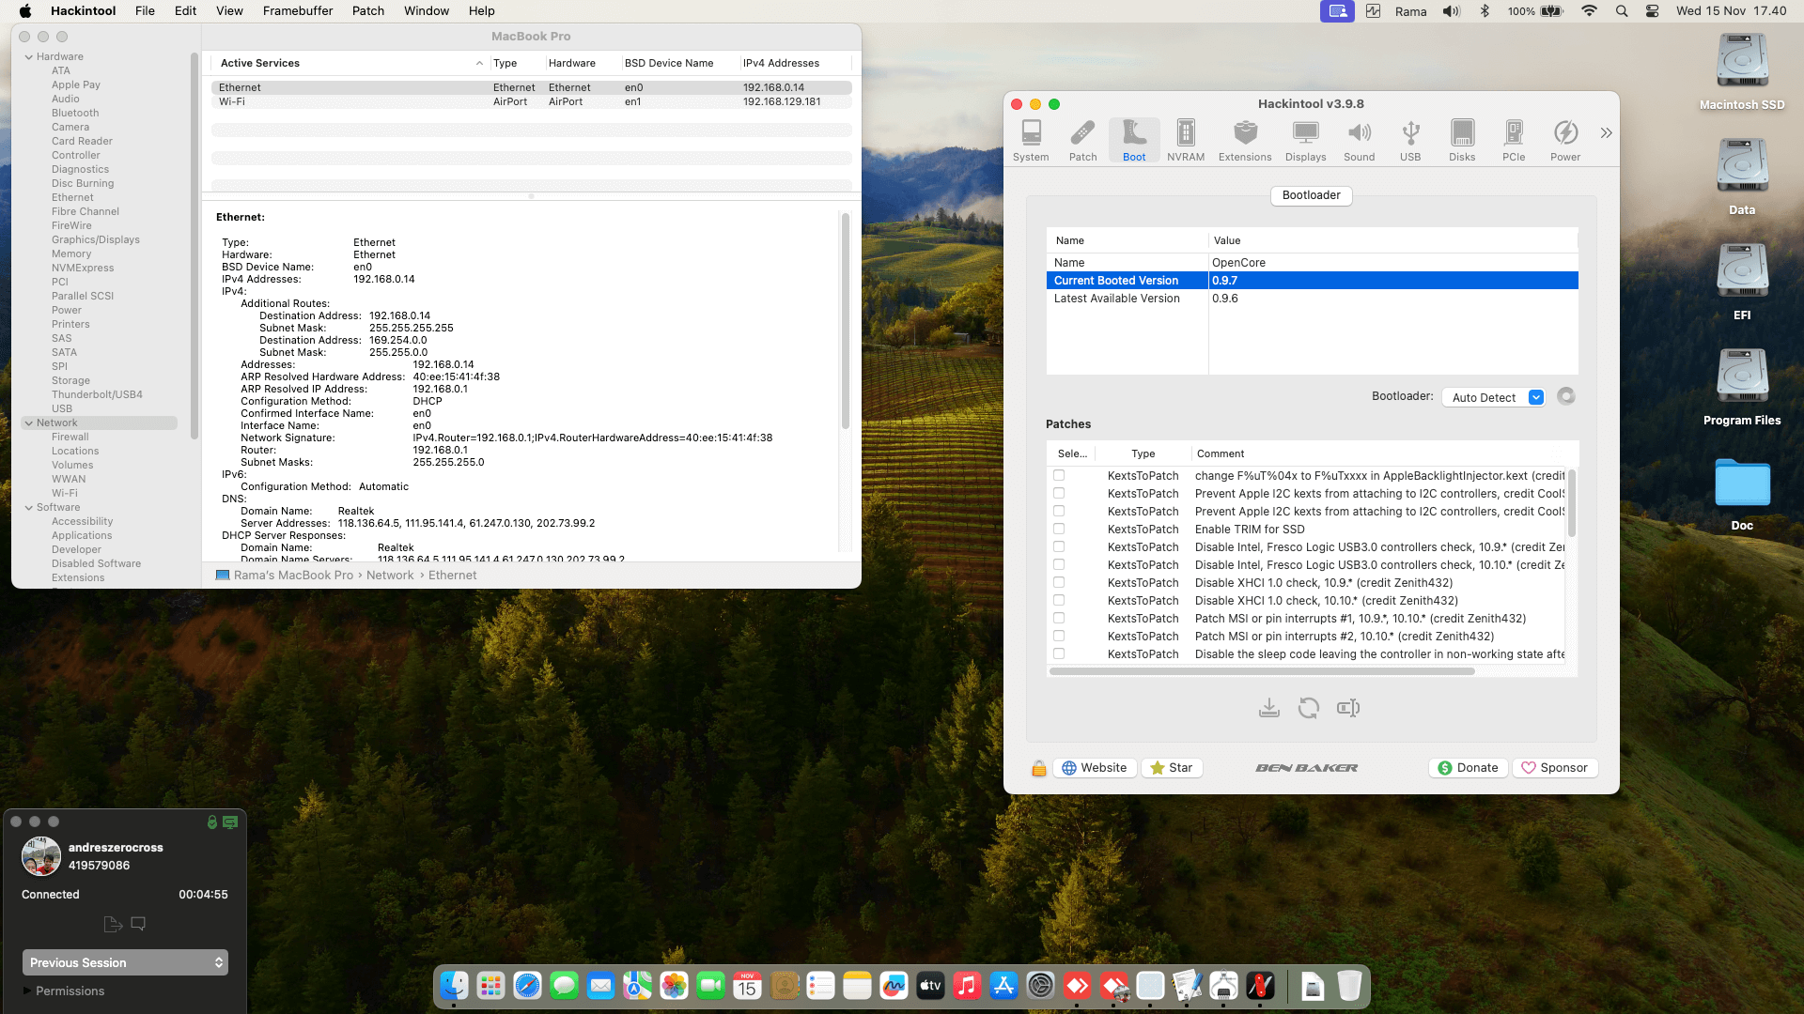Collapse the Network group in the sidebar
This screenshot has height=1014, width=1804.
coord(28,423)
